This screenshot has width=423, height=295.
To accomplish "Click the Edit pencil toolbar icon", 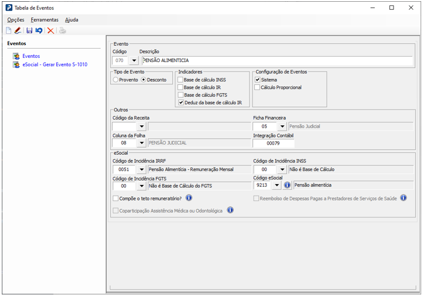I will click(x=18, y=31).
